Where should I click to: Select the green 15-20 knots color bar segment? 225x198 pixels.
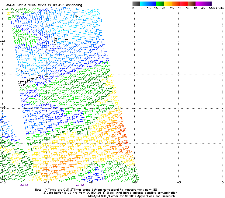click(x=160, y=4)
